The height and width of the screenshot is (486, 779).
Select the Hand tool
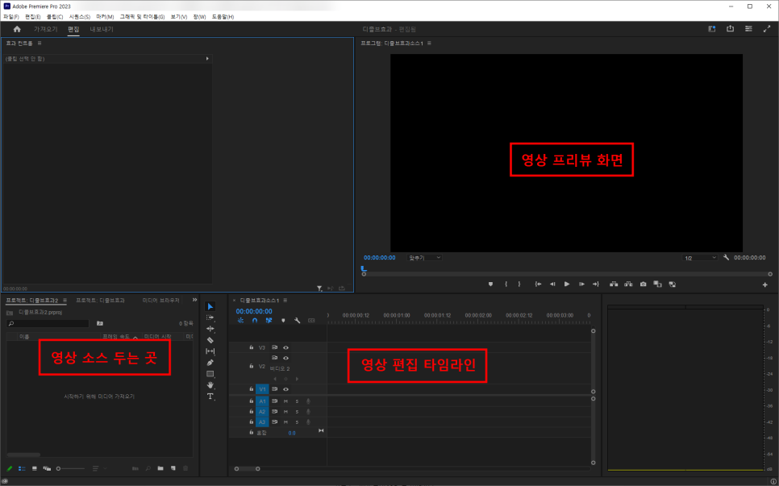click(x=210, y=385)
